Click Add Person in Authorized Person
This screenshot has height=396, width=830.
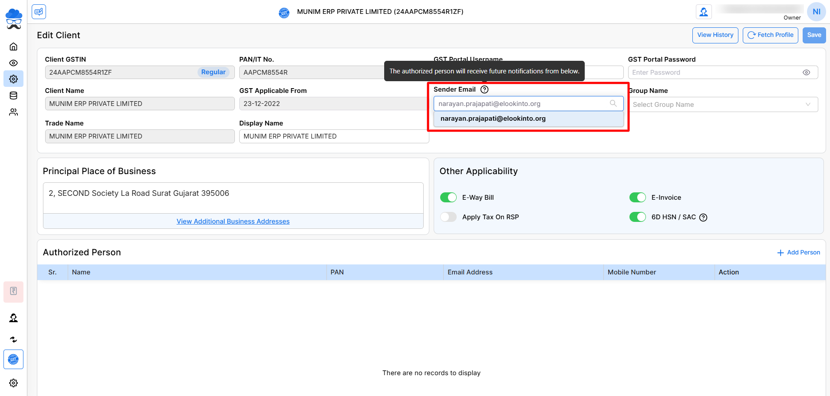pos(798,253)
